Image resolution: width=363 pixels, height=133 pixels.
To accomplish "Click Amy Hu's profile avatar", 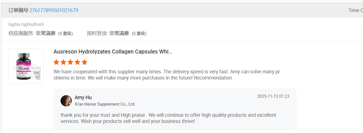I will pos(66,101).
